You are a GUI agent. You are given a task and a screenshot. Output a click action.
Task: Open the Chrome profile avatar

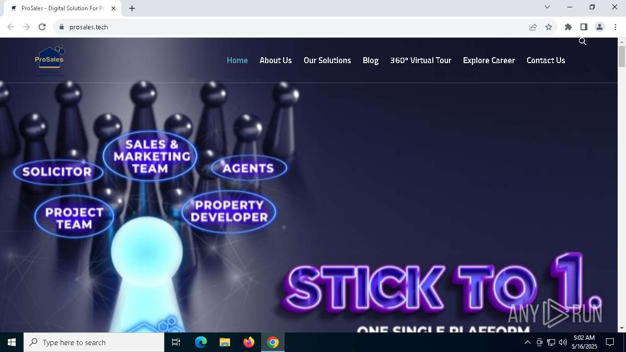[x=600, y=27]
